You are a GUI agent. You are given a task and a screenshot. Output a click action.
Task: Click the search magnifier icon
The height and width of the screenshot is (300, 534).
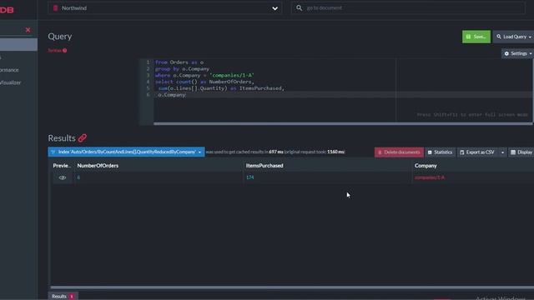pos(299,7)
